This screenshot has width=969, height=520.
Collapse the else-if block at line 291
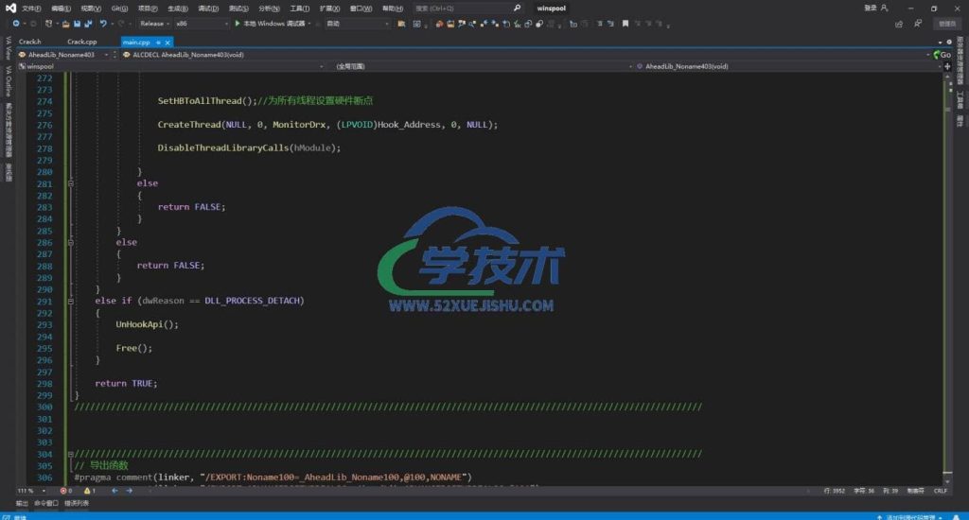(69, 301)
